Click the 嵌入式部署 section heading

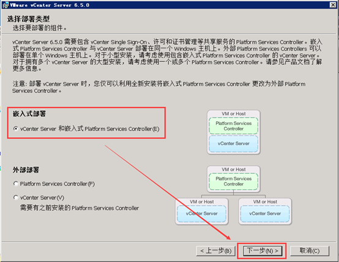29,114
